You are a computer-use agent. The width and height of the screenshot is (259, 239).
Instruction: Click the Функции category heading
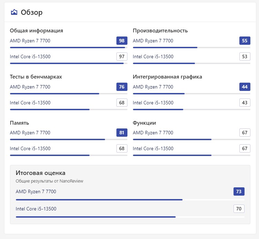click(x=144, y=123)
